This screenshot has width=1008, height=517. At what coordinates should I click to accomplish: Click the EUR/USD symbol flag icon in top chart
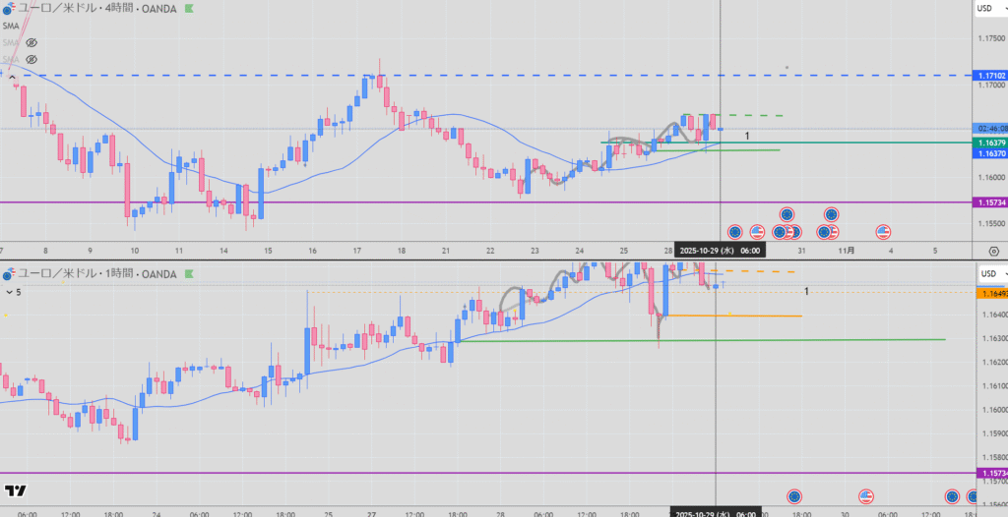click(x=10, y=8)
